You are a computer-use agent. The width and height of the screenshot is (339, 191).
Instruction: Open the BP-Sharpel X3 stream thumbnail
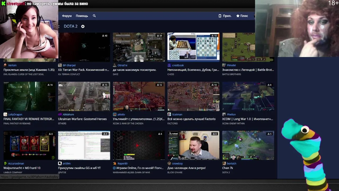pyautogui.click(x=84, y=47)
